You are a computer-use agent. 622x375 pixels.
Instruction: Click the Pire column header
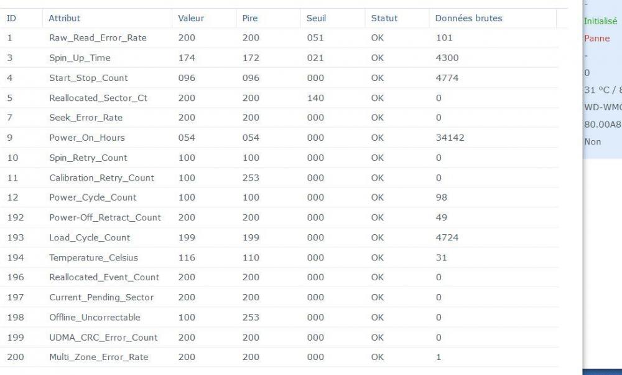pos(250,18)
